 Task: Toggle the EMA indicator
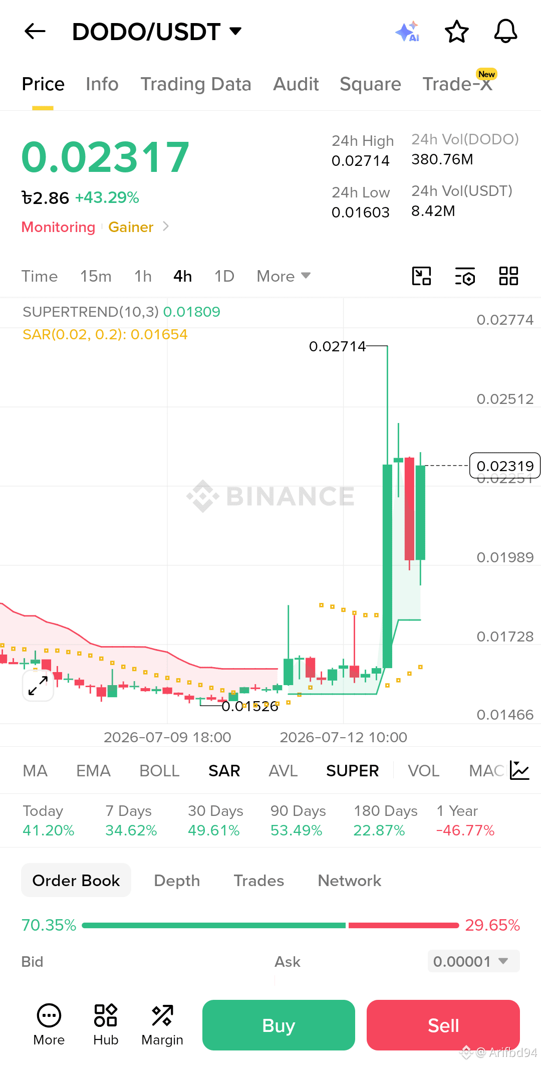tap(93, 771)
